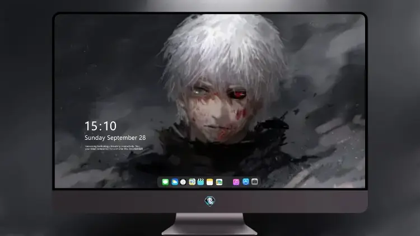
Task: Launch the teal clapperboard video app
Action: pyautogui.click(x=200, y=182)
